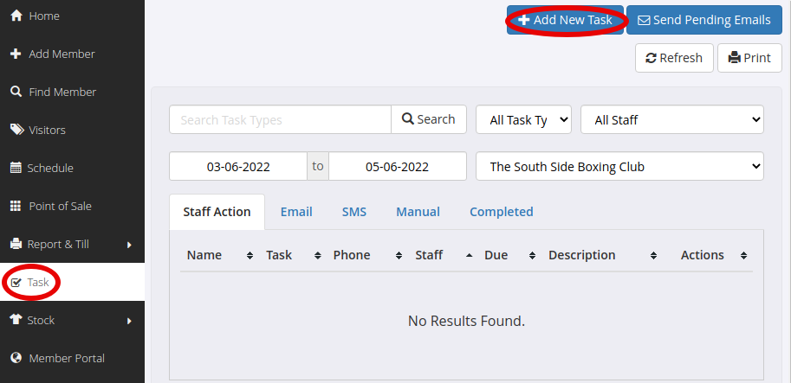Click the Find Member magnifier icon

(x=16, y=92)
